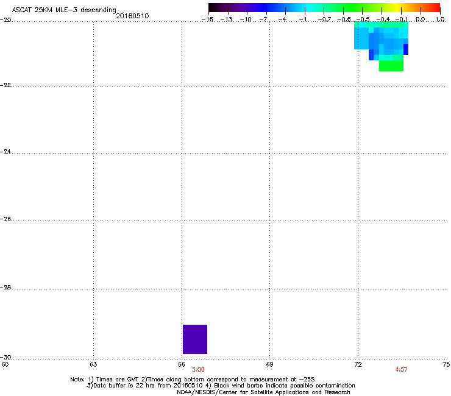Click the plot title "ASCAT 25KM MLE-3 descending"
Image resolution: width=451 pixels, height=396 pixels.
64,10
